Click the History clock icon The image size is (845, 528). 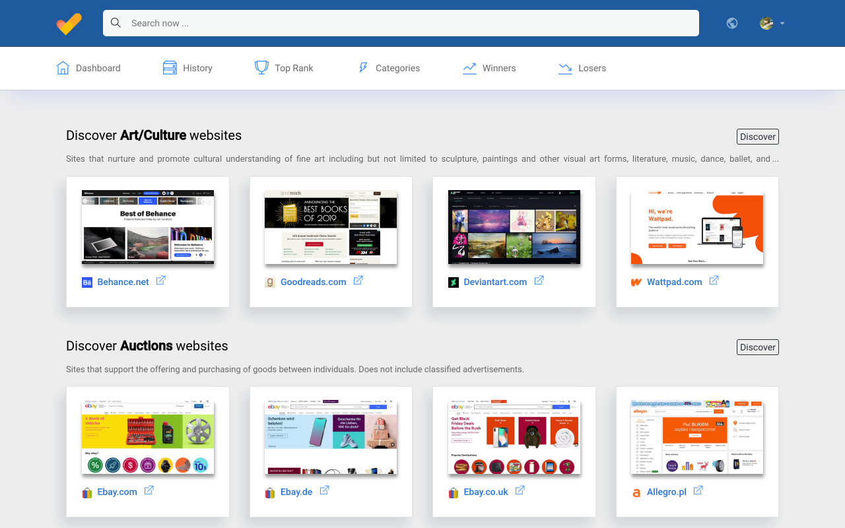(x=169, y=67)
